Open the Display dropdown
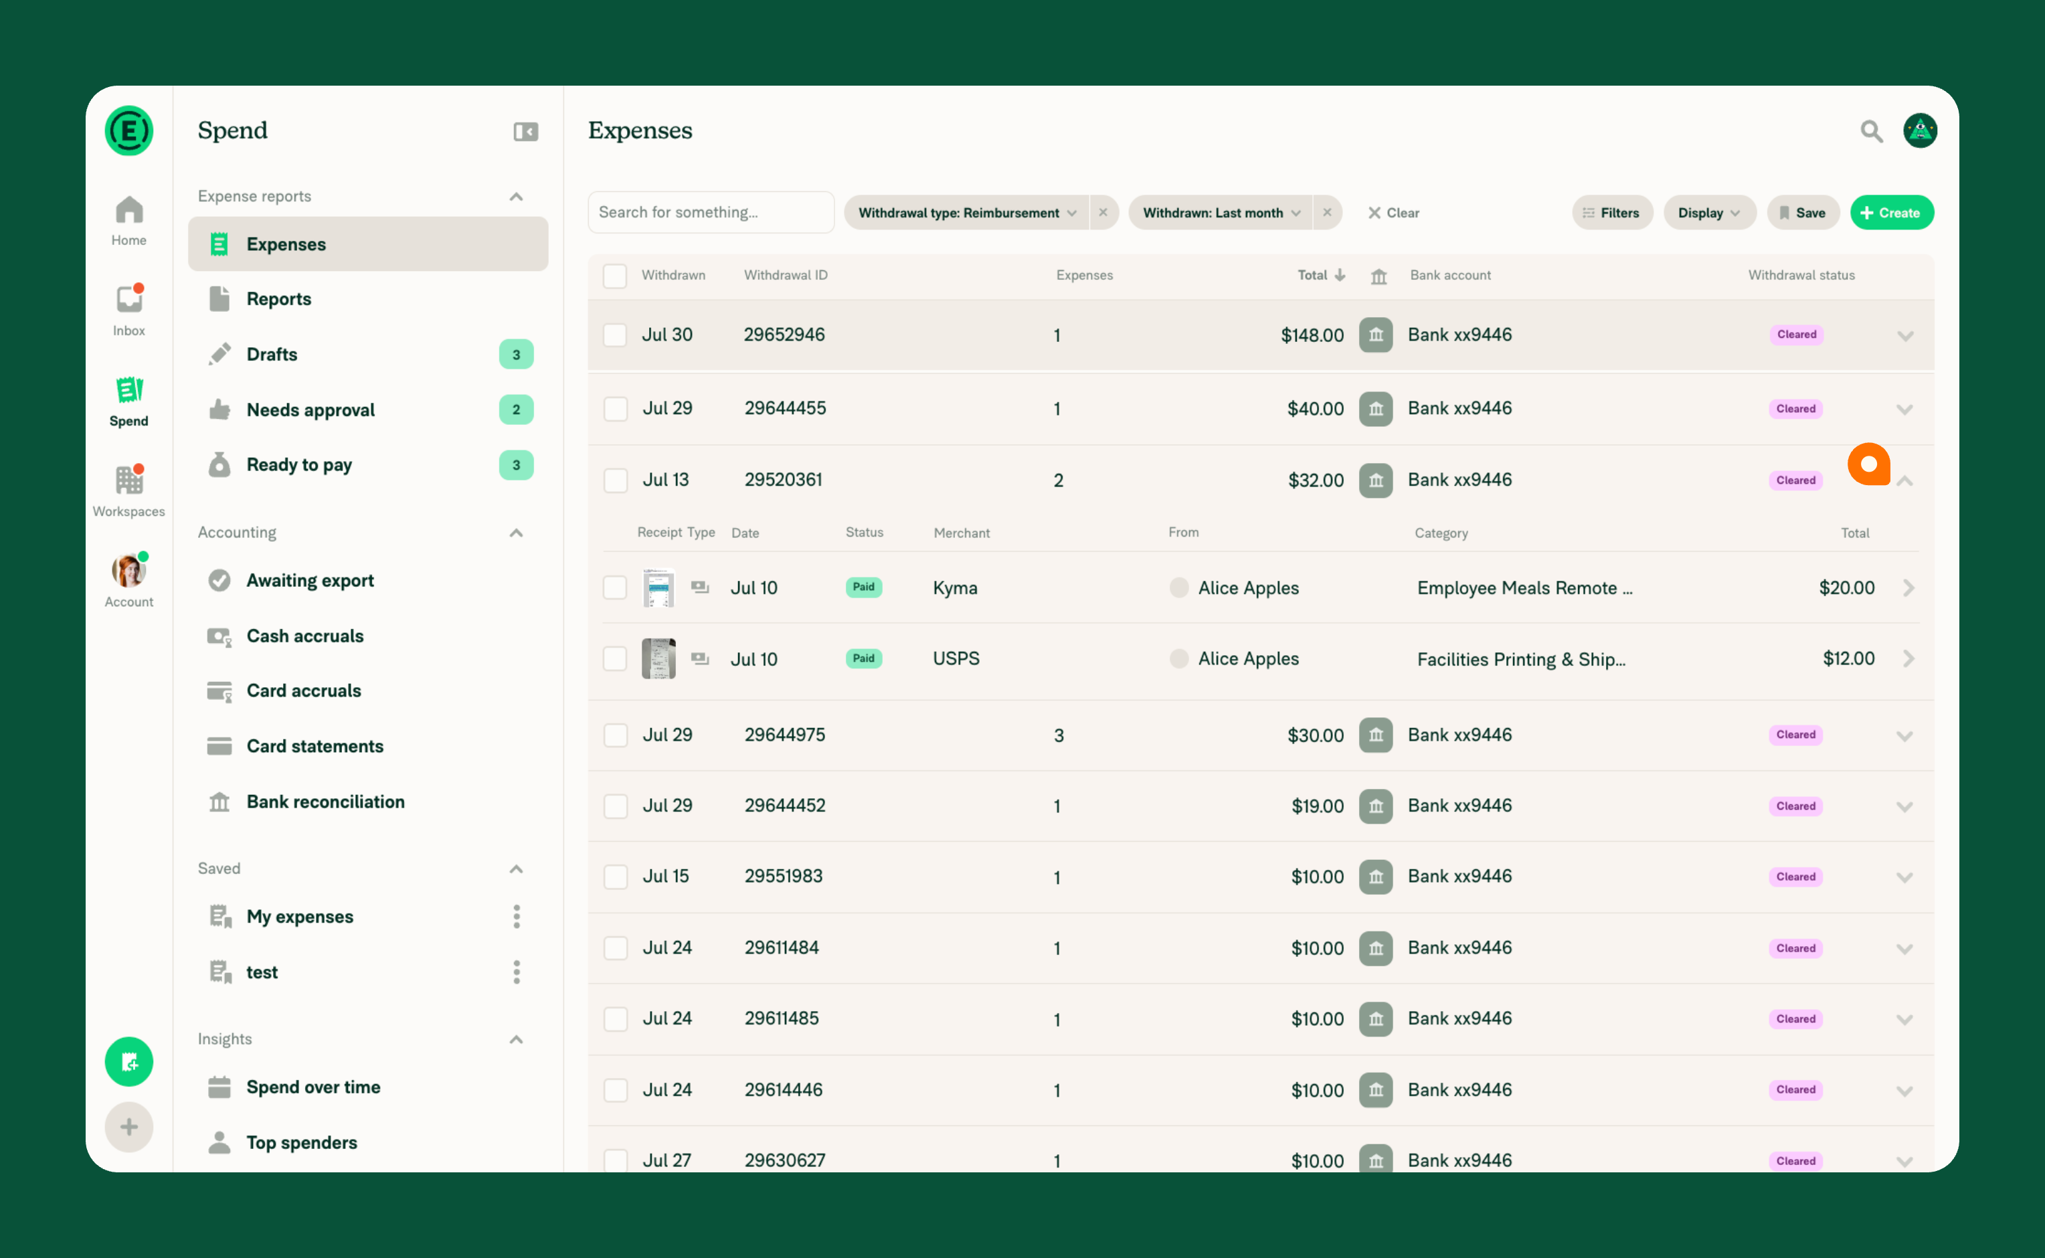The image size is (2045, 1258). (x=1709, y=213)
